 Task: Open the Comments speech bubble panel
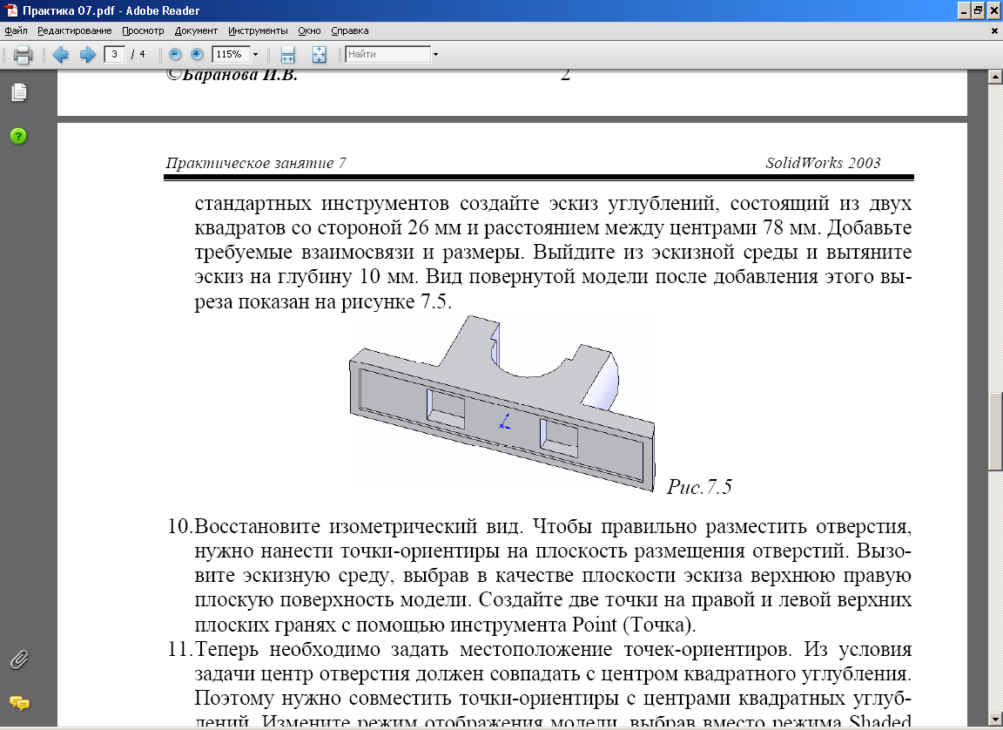coord(19,703)
